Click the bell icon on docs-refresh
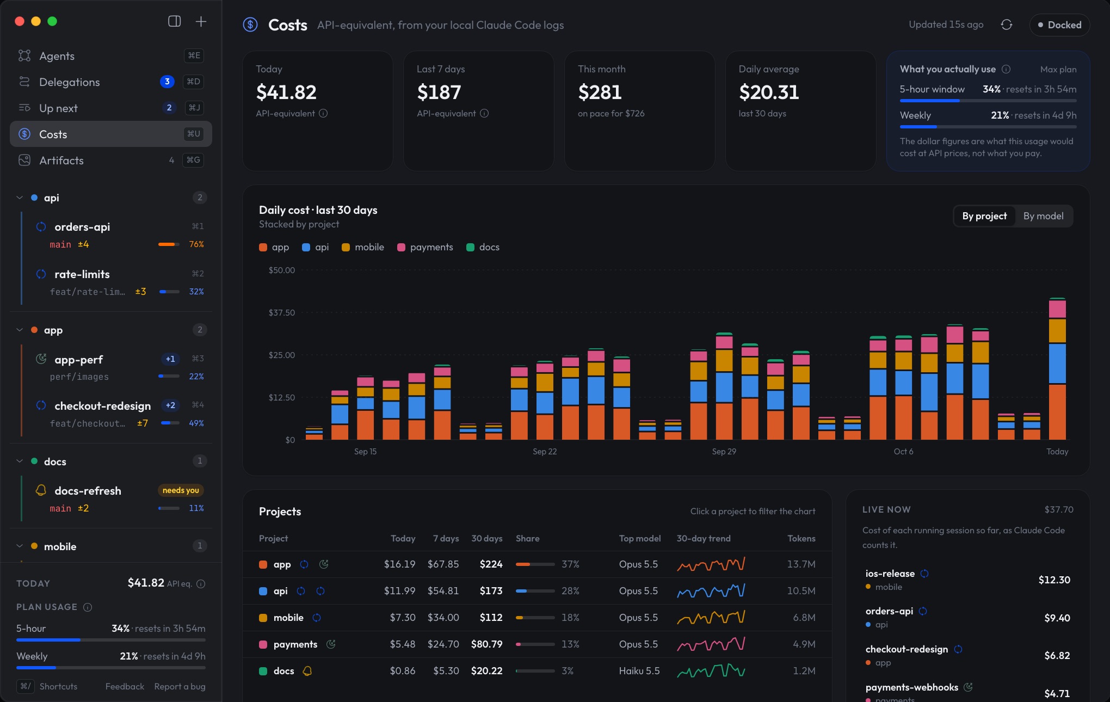The height and width of the screenshot is (702, 1110). tap(41, 490)
